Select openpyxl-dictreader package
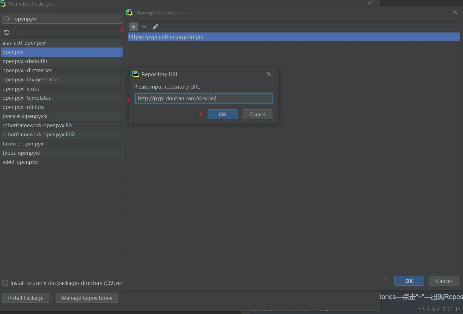Screen dimensions: 463x314 coord(62,70)
